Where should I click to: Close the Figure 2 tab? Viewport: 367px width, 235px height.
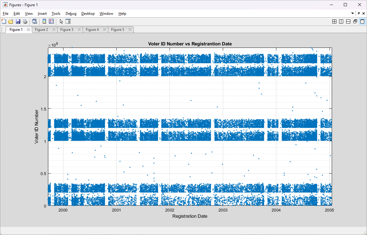click(54, 30)
